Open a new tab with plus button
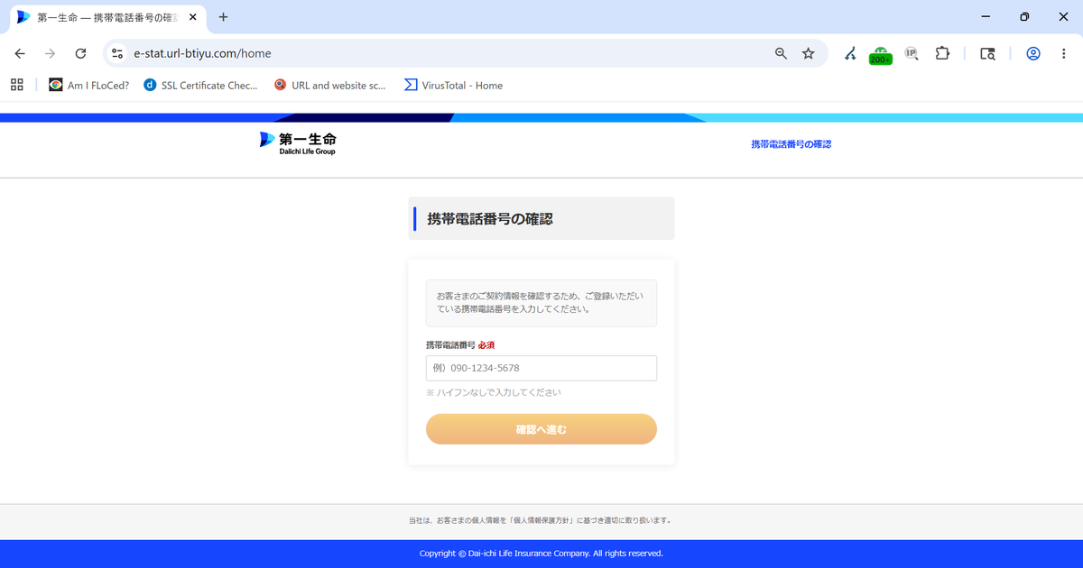The height and width of the screenshot is (568, 1083). coord(224,17)
